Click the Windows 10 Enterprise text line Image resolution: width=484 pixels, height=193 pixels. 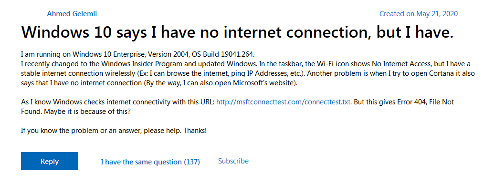(x=137, y=55)
